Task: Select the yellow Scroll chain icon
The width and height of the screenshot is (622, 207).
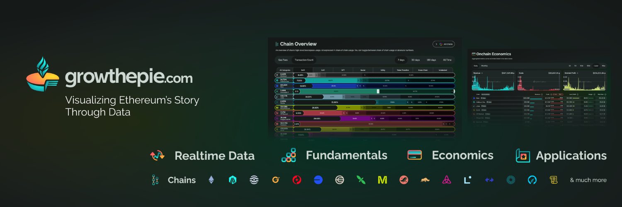Action: click(x=553, y=180)
